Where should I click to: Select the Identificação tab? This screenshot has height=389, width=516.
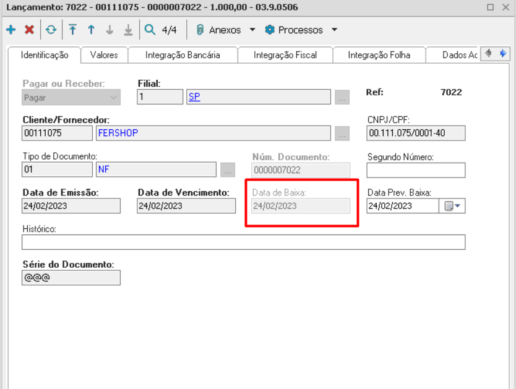coord(45,55)
